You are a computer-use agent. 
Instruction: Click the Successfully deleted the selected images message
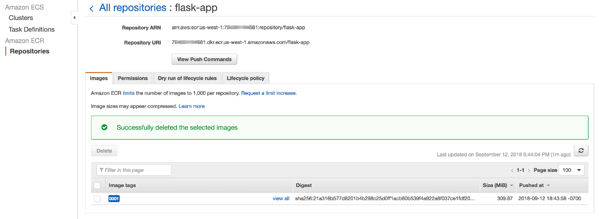pyautogui.click(x=177, y=127)
